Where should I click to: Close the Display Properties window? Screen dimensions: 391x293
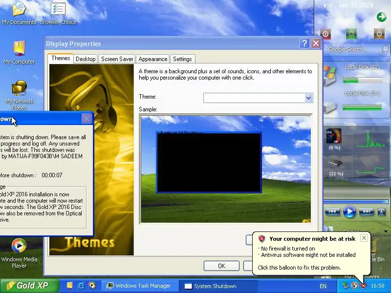(316, 43)
